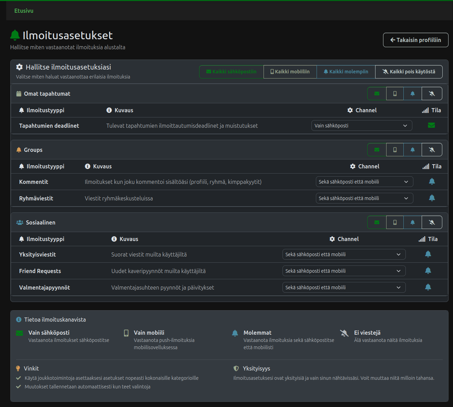Enable both channels for Sosiaalinen category
This screenshot has height=407, width=453.
[412, 222]
